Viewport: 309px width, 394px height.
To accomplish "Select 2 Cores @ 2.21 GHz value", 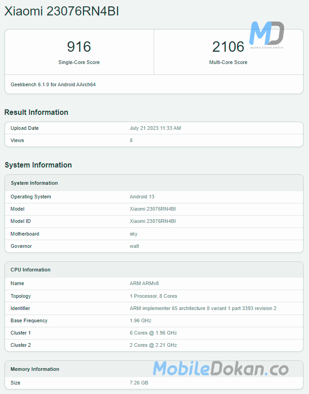I will [x=153, y=345].
